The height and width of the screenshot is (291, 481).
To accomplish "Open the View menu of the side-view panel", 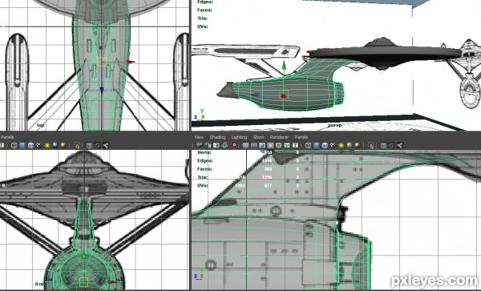I will coord(199,137).
